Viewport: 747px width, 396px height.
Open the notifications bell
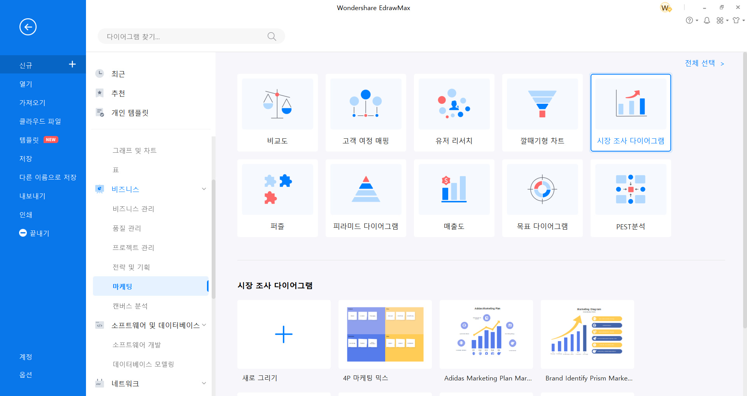pos(707,20)
